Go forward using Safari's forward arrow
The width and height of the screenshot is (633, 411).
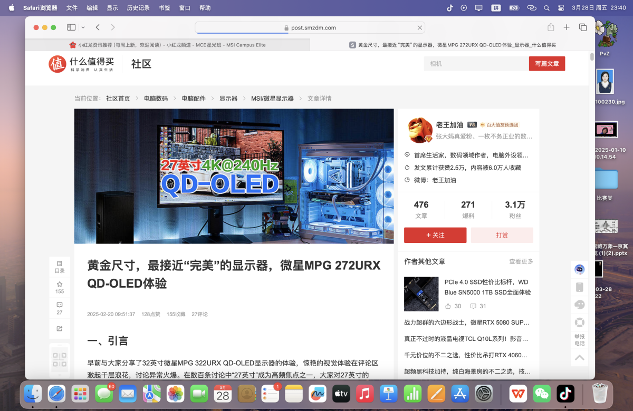(x=113, y=27)
